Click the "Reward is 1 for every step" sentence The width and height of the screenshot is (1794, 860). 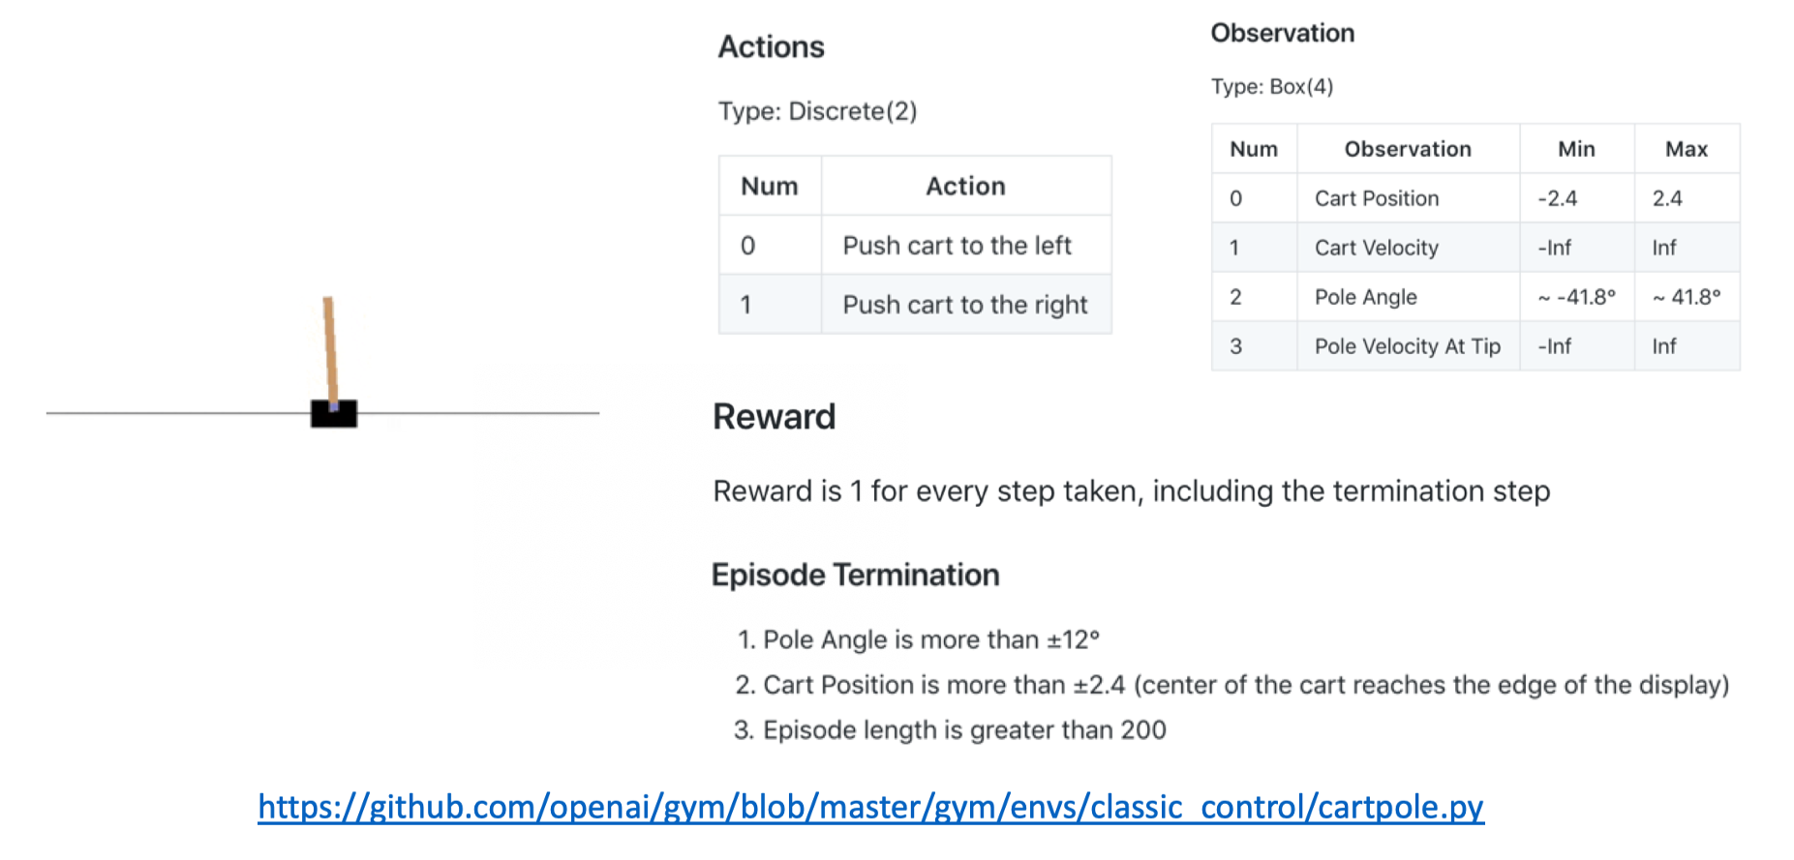[1131, 491]
